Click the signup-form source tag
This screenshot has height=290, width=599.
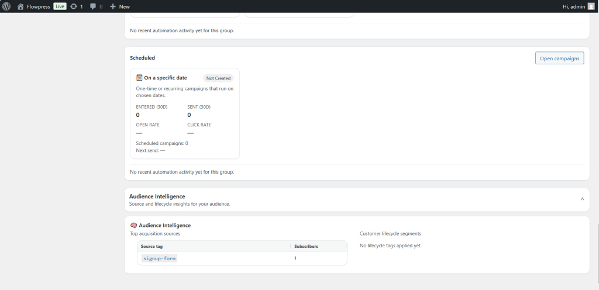tap(159, 258)
